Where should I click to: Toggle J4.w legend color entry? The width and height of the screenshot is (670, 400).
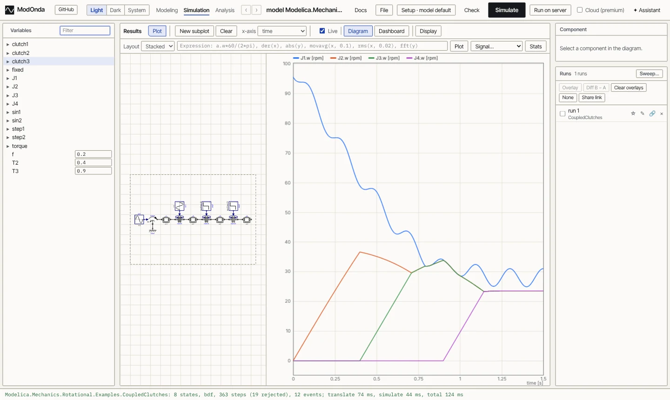tap(422, 58)
